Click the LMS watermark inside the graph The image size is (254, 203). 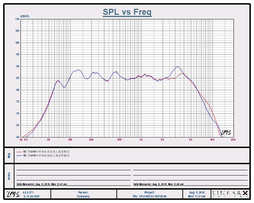[226, 133]
